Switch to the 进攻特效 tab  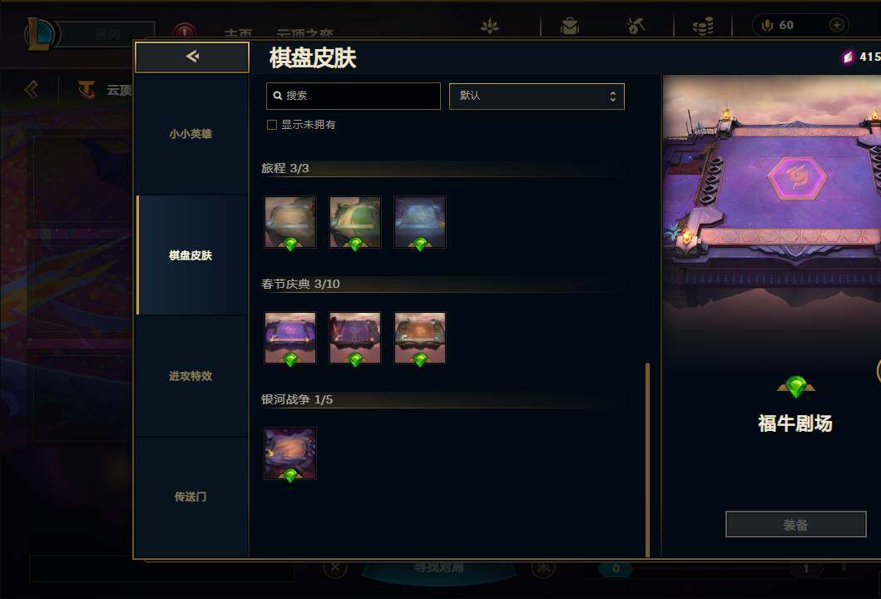click(x=191, y=376)
